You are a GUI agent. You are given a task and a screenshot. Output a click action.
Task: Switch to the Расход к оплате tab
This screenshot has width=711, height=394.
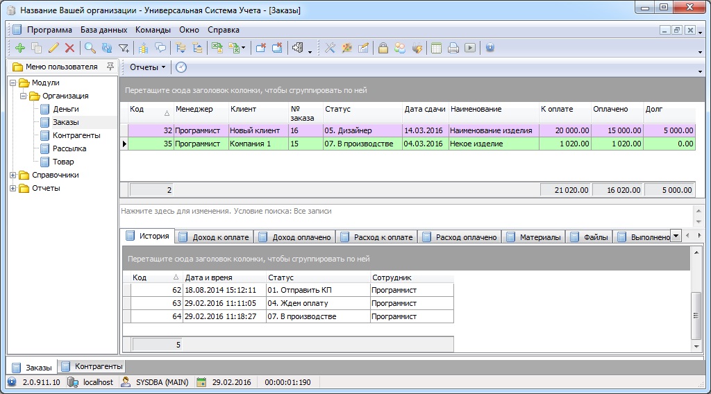coord(377,237)
